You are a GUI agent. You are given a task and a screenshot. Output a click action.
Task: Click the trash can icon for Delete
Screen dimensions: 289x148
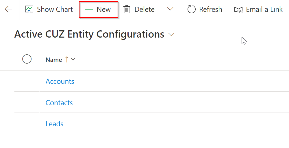[127, 10]
